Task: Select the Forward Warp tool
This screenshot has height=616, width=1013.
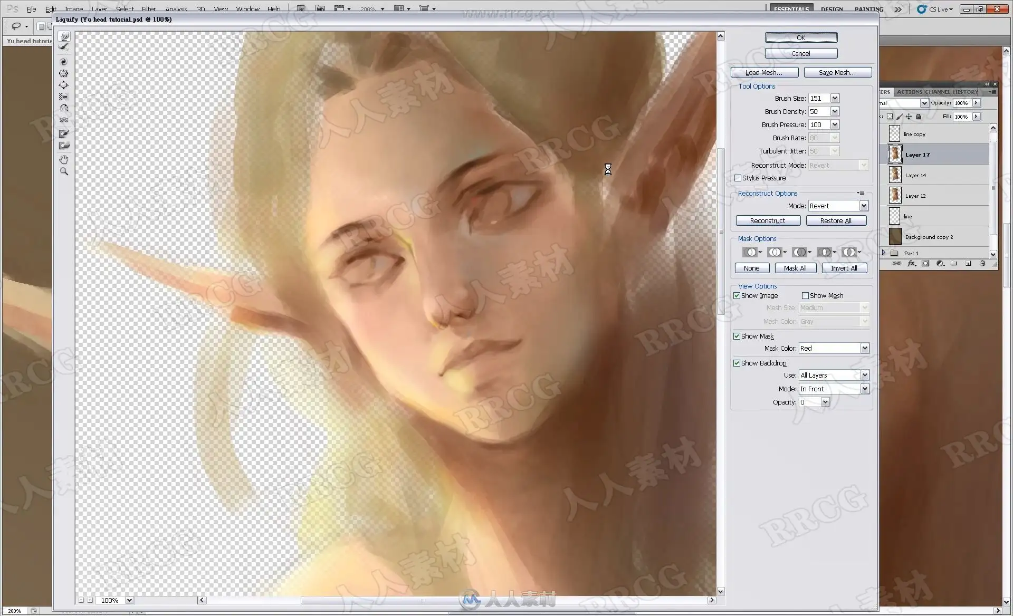Action: (x=64, y=36)
